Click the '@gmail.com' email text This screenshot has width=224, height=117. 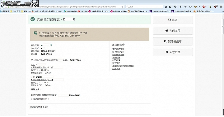[x=75, y=95]
